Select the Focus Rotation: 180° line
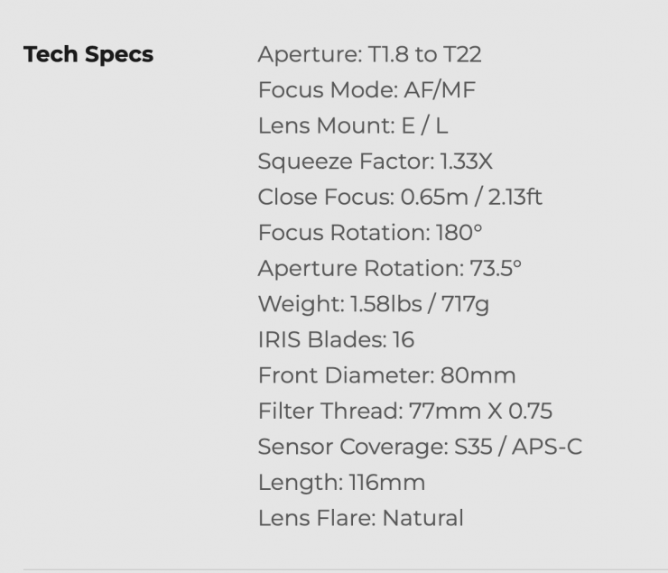 pyautogui.click(x=370, y=233)
